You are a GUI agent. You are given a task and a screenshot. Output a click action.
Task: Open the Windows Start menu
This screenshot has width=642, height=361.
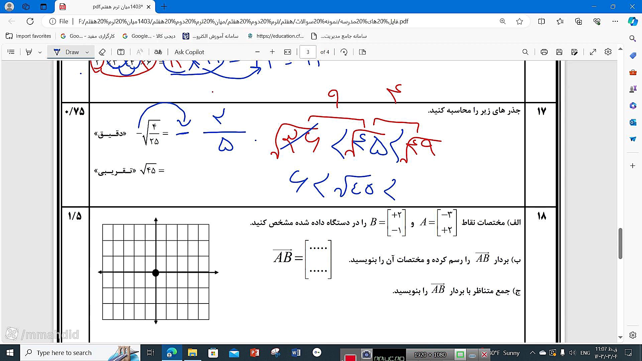[x=10, y=353]
